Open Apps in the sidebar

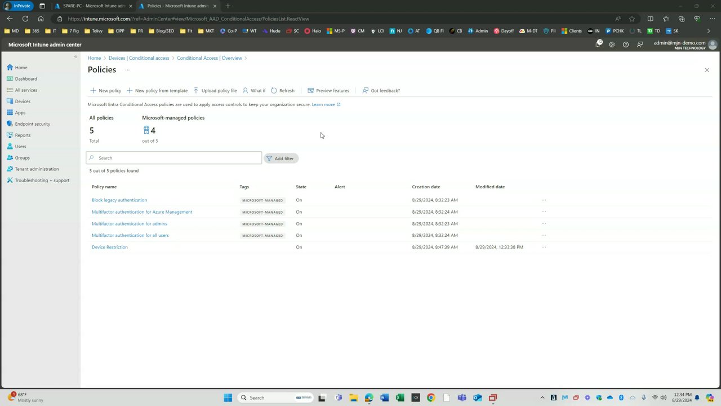[16, 112]
